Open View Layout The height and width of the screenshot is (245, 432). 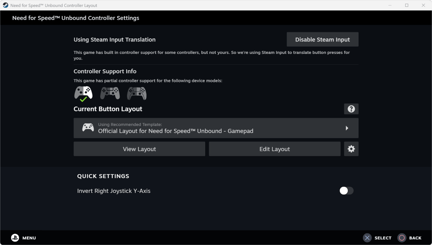click(139, 149)
